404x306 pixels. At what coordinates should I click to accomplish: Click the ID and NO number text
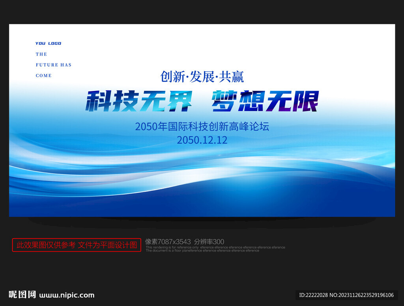tap(346, 295)
